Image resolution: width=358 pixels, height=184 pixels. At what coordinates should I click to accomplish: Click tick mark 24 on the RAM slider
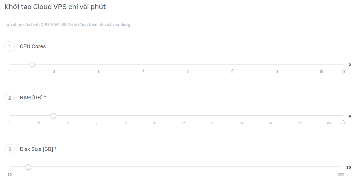pos(343,123)
